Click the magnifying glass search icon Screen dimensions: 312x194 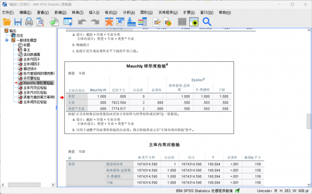[207, 22]
